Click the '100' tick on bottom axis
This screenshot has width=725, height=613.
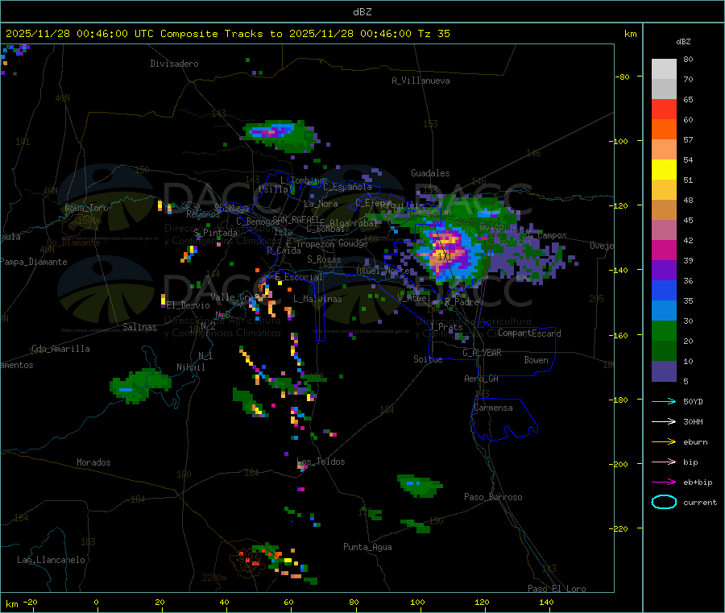417,602
